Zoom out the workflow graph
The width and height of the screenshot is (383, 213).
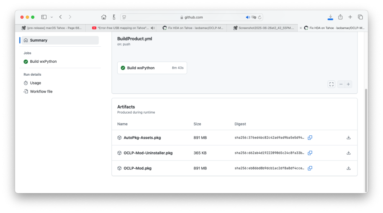[x=341, y=84]
